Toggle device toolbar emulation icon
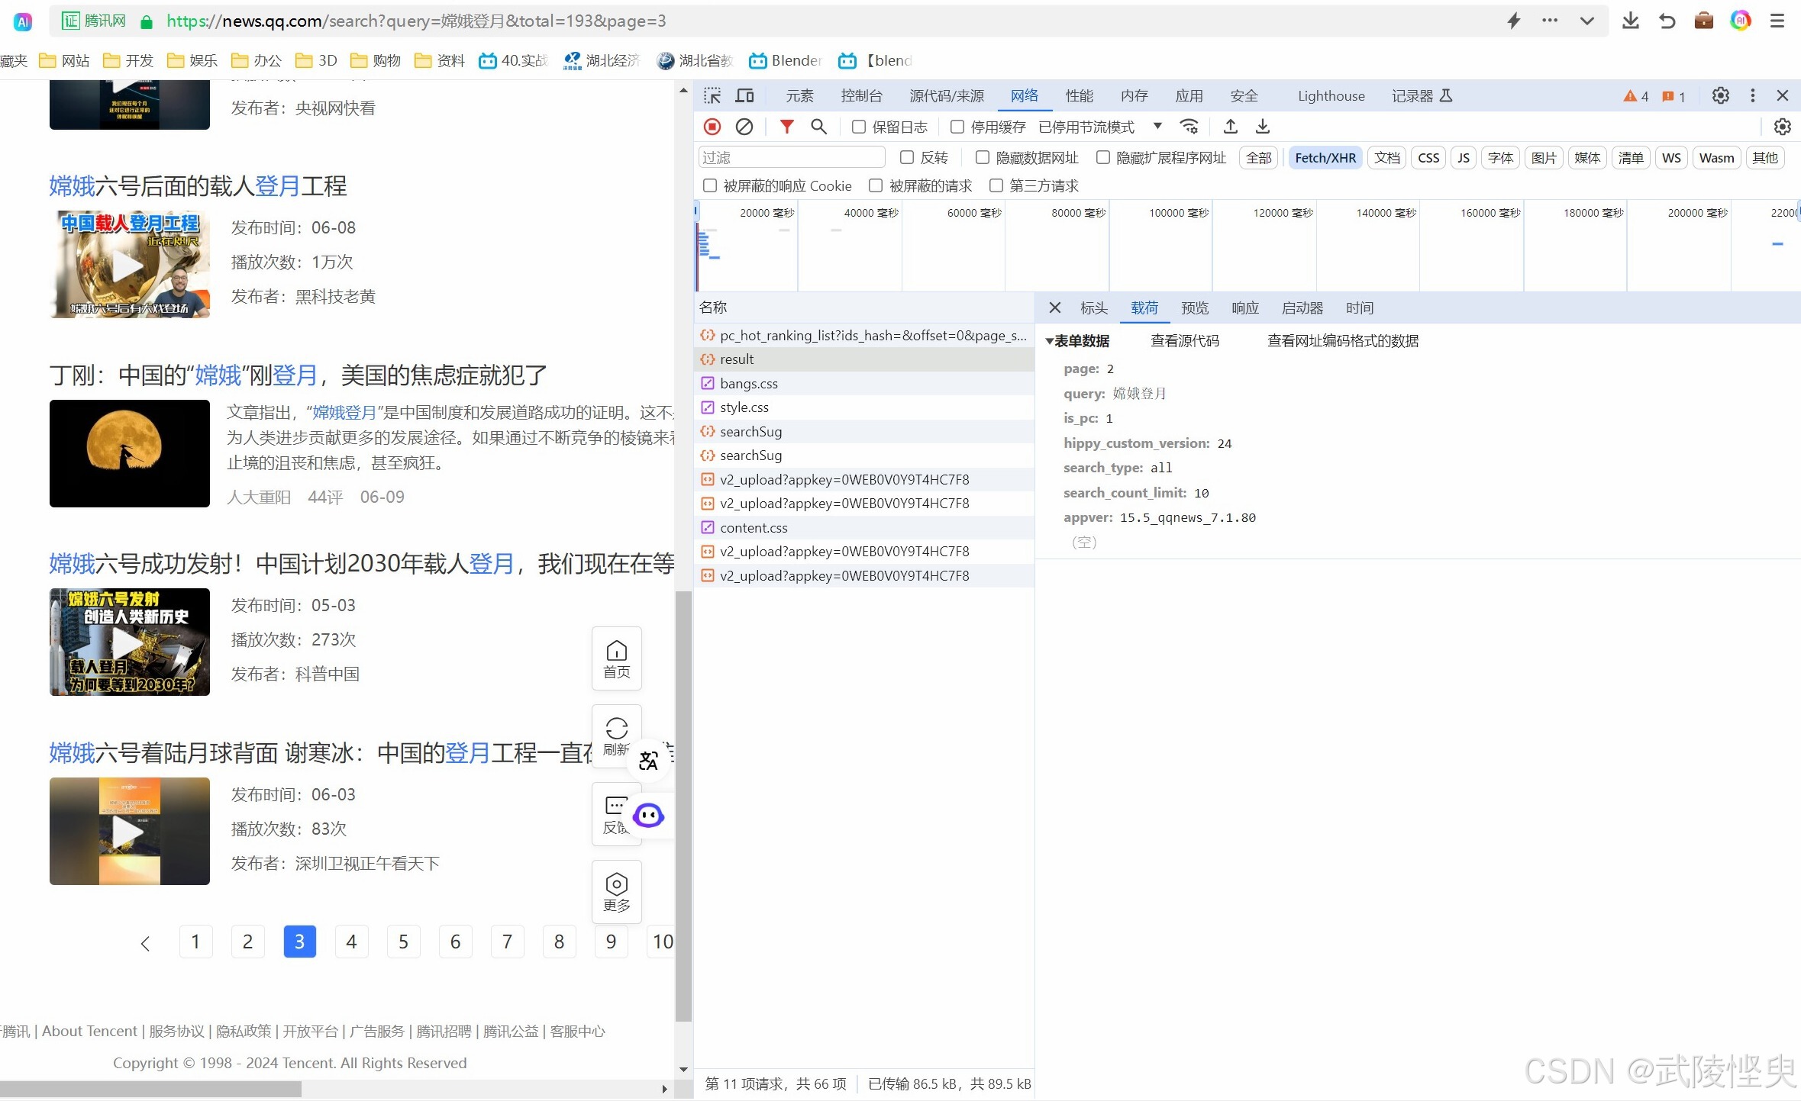This screenshot has width=1801, height=1101. (x=744, y=95)
